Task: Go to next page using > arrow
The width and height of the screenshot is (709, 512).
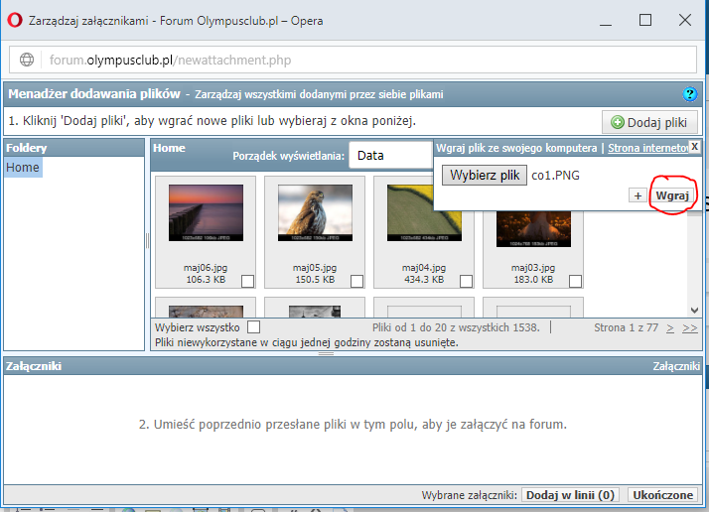Action: [670, 326]
